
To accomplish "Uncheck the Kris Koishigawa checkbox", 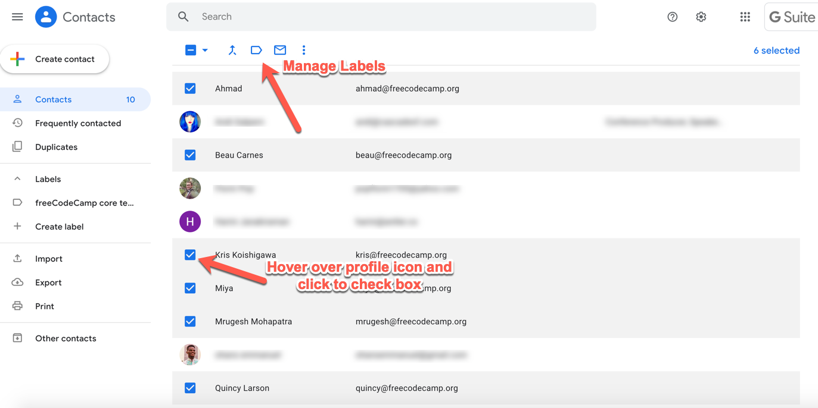I will tap(190, 255).
